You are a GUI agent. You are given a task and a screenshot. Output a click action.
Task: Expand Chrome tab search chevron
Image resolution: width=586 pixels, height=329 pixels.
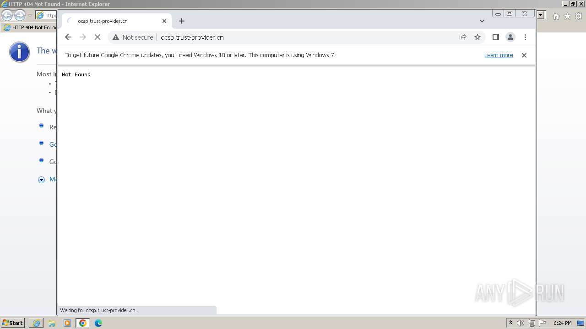482,21
